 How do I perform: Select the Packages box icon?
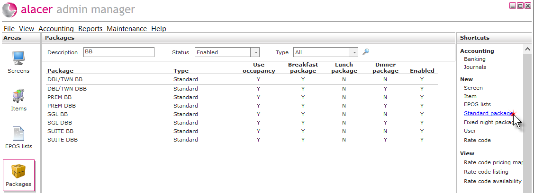(19, 172)
